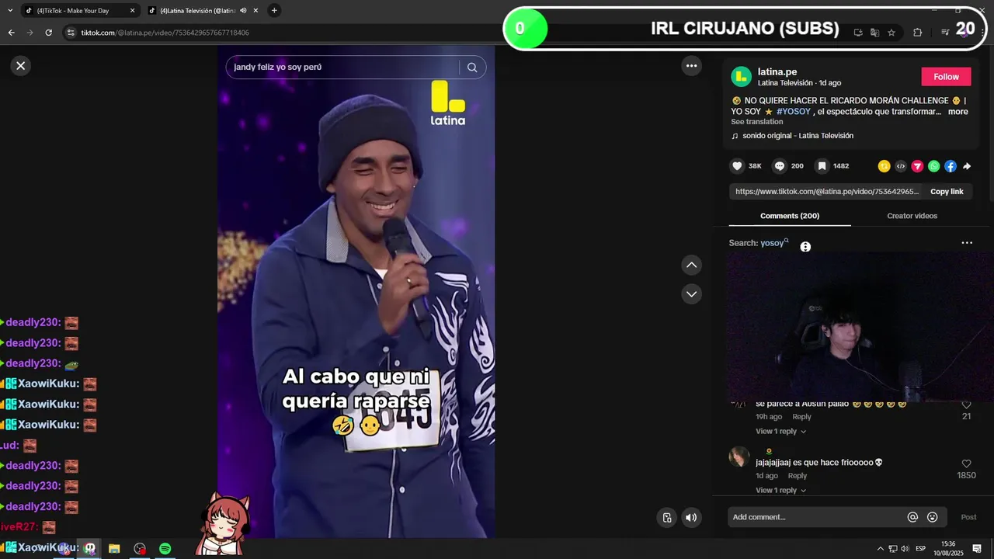Like the Austin palao comment with 21 likes

[x=966, y=405]
